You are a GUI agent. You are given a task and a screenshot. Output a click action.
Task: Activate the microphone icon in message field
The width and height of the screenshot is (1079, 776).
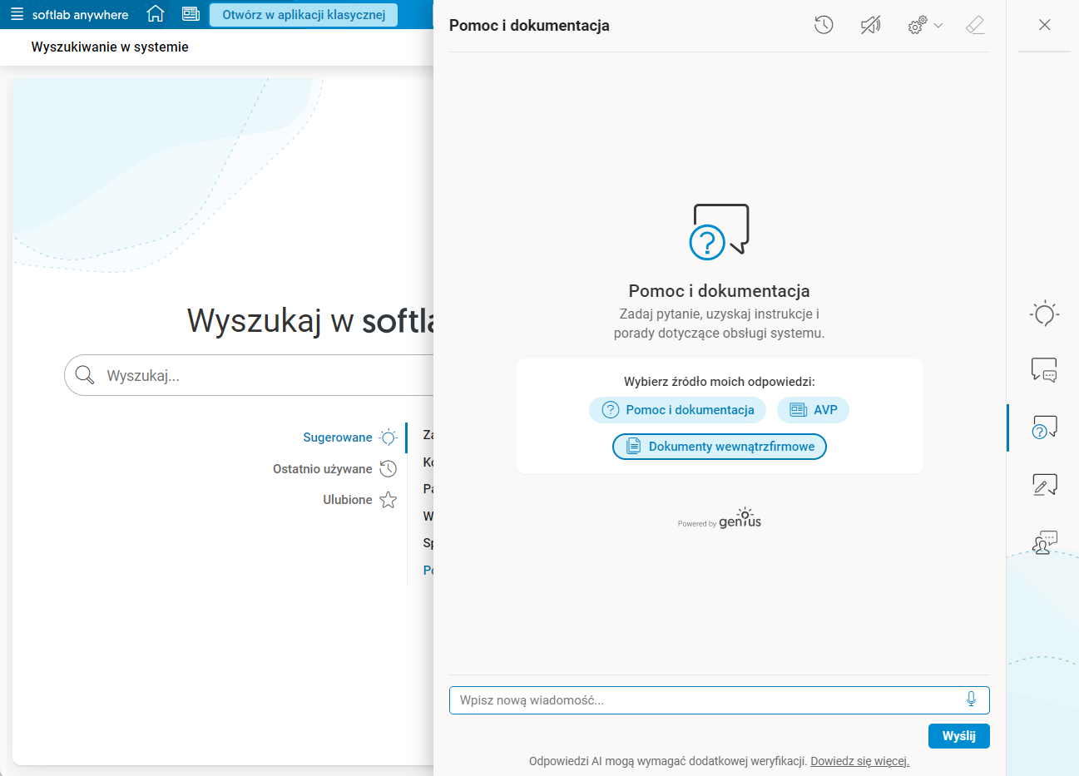point(971,699)
